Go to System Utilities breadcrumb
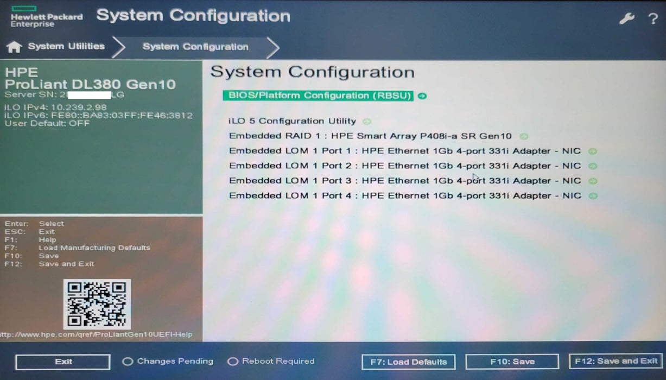The height and width of the screenshot is (380, 666). (x=66, y=47)
